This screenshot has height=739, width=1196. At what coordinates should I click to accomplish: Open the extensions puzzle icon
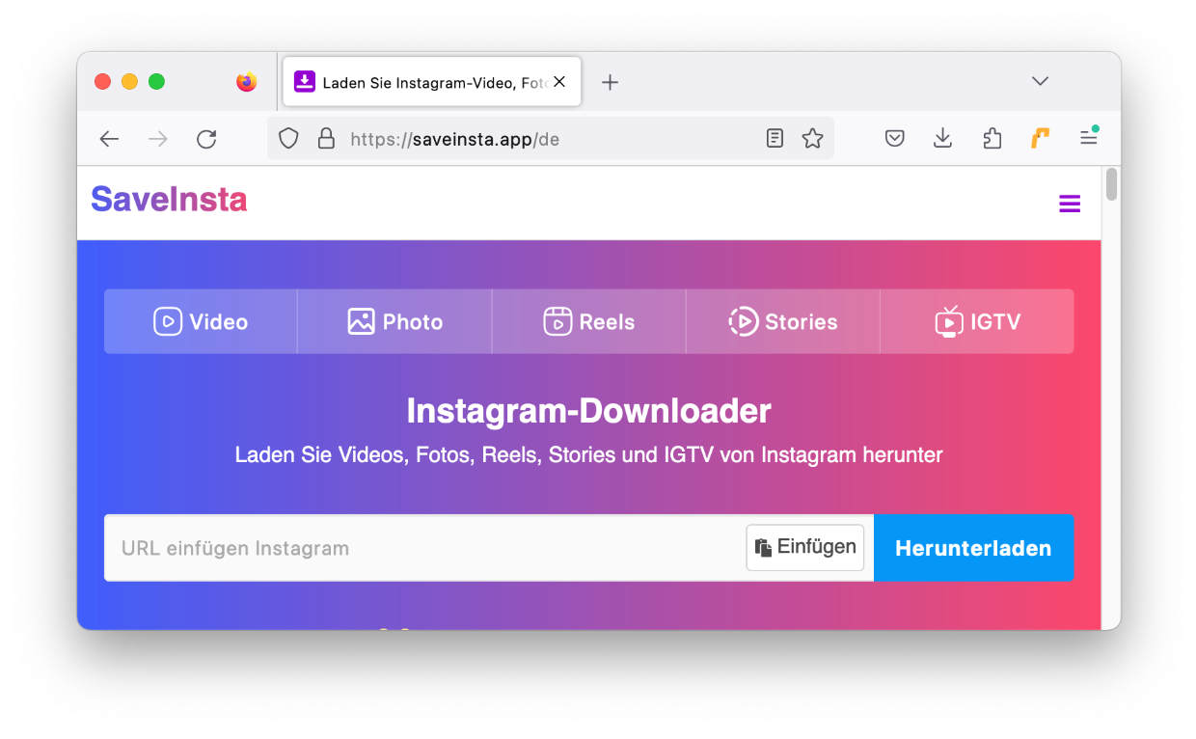992,139
